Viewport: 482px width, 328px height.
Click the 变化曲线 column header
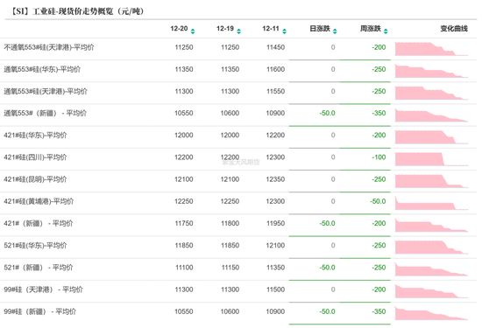[454, 29]
